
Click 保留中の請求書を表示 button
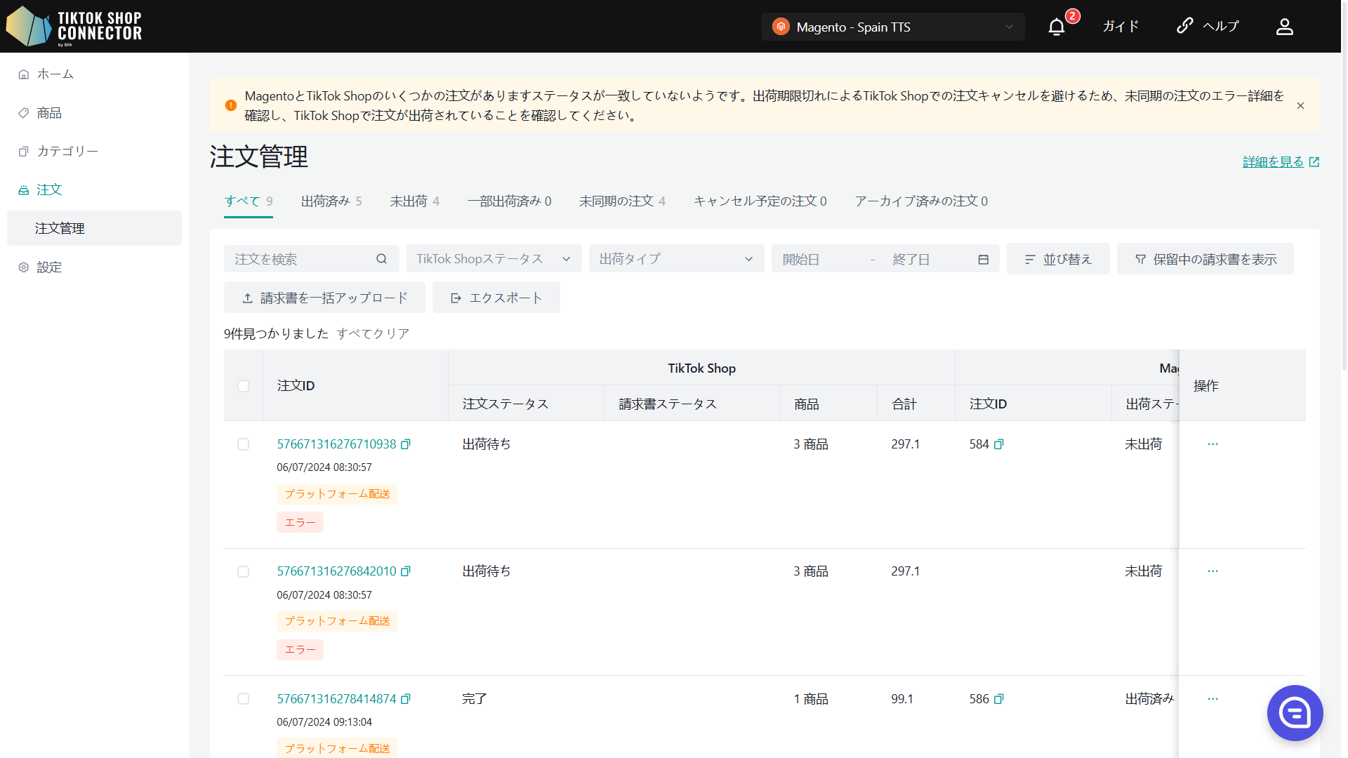coord(1205,259)
